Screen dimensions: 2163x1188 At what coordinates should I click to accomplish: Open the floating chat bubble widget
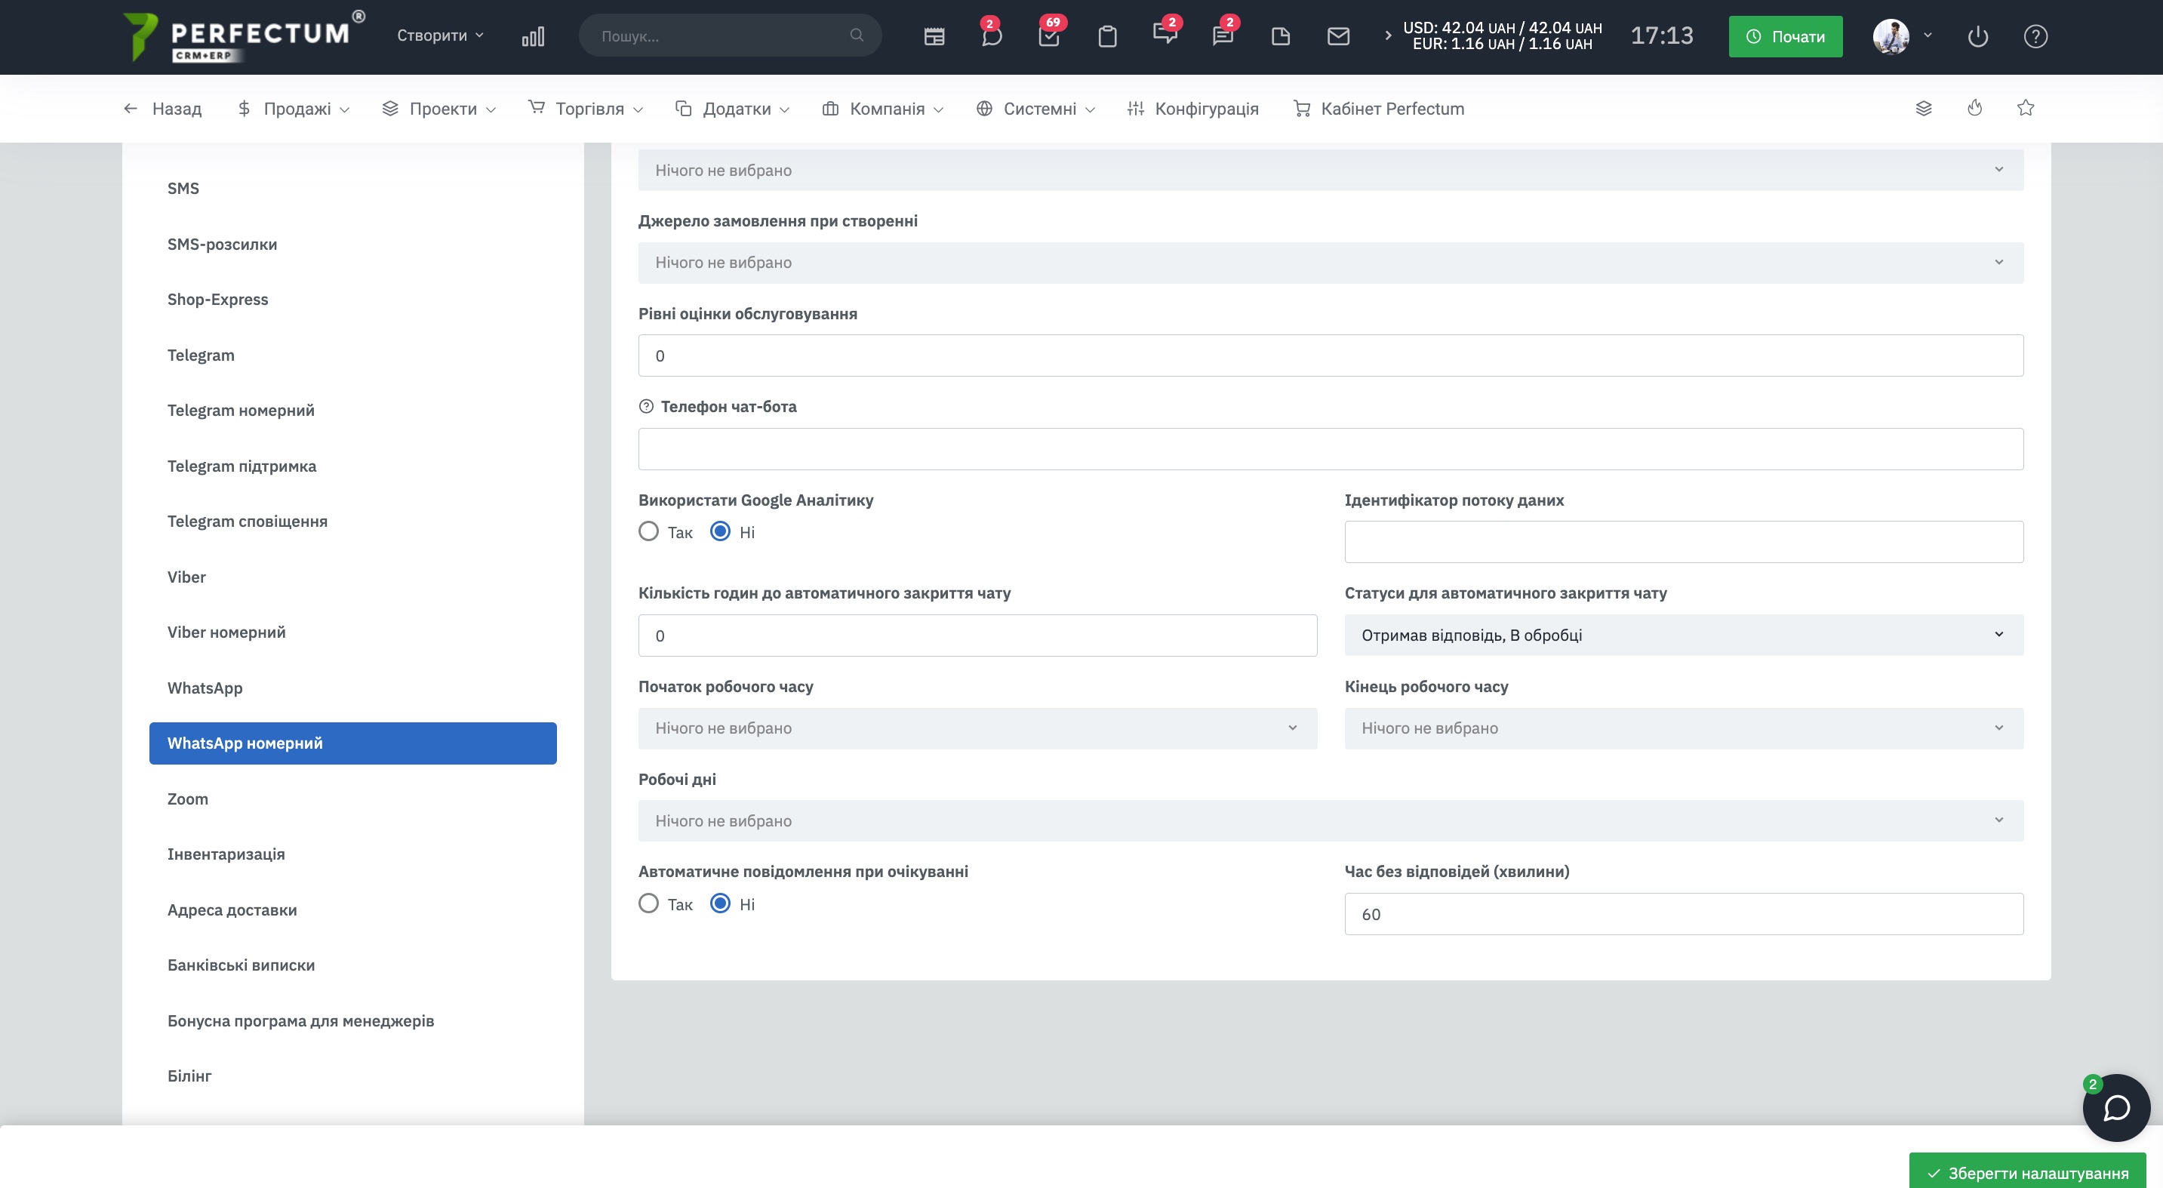coord(2116,1107)
